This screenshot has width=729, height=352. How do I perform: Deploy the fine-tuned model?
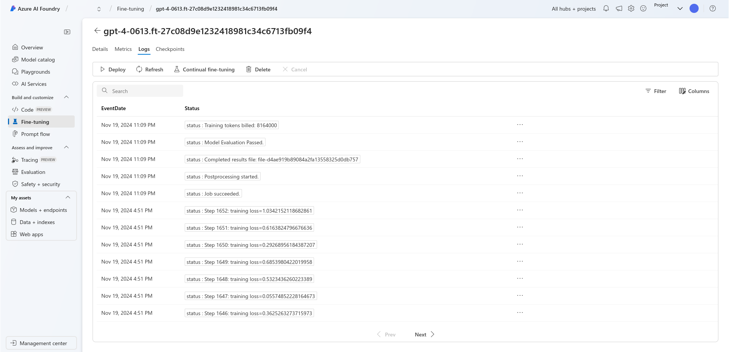(x=113, y=69)
